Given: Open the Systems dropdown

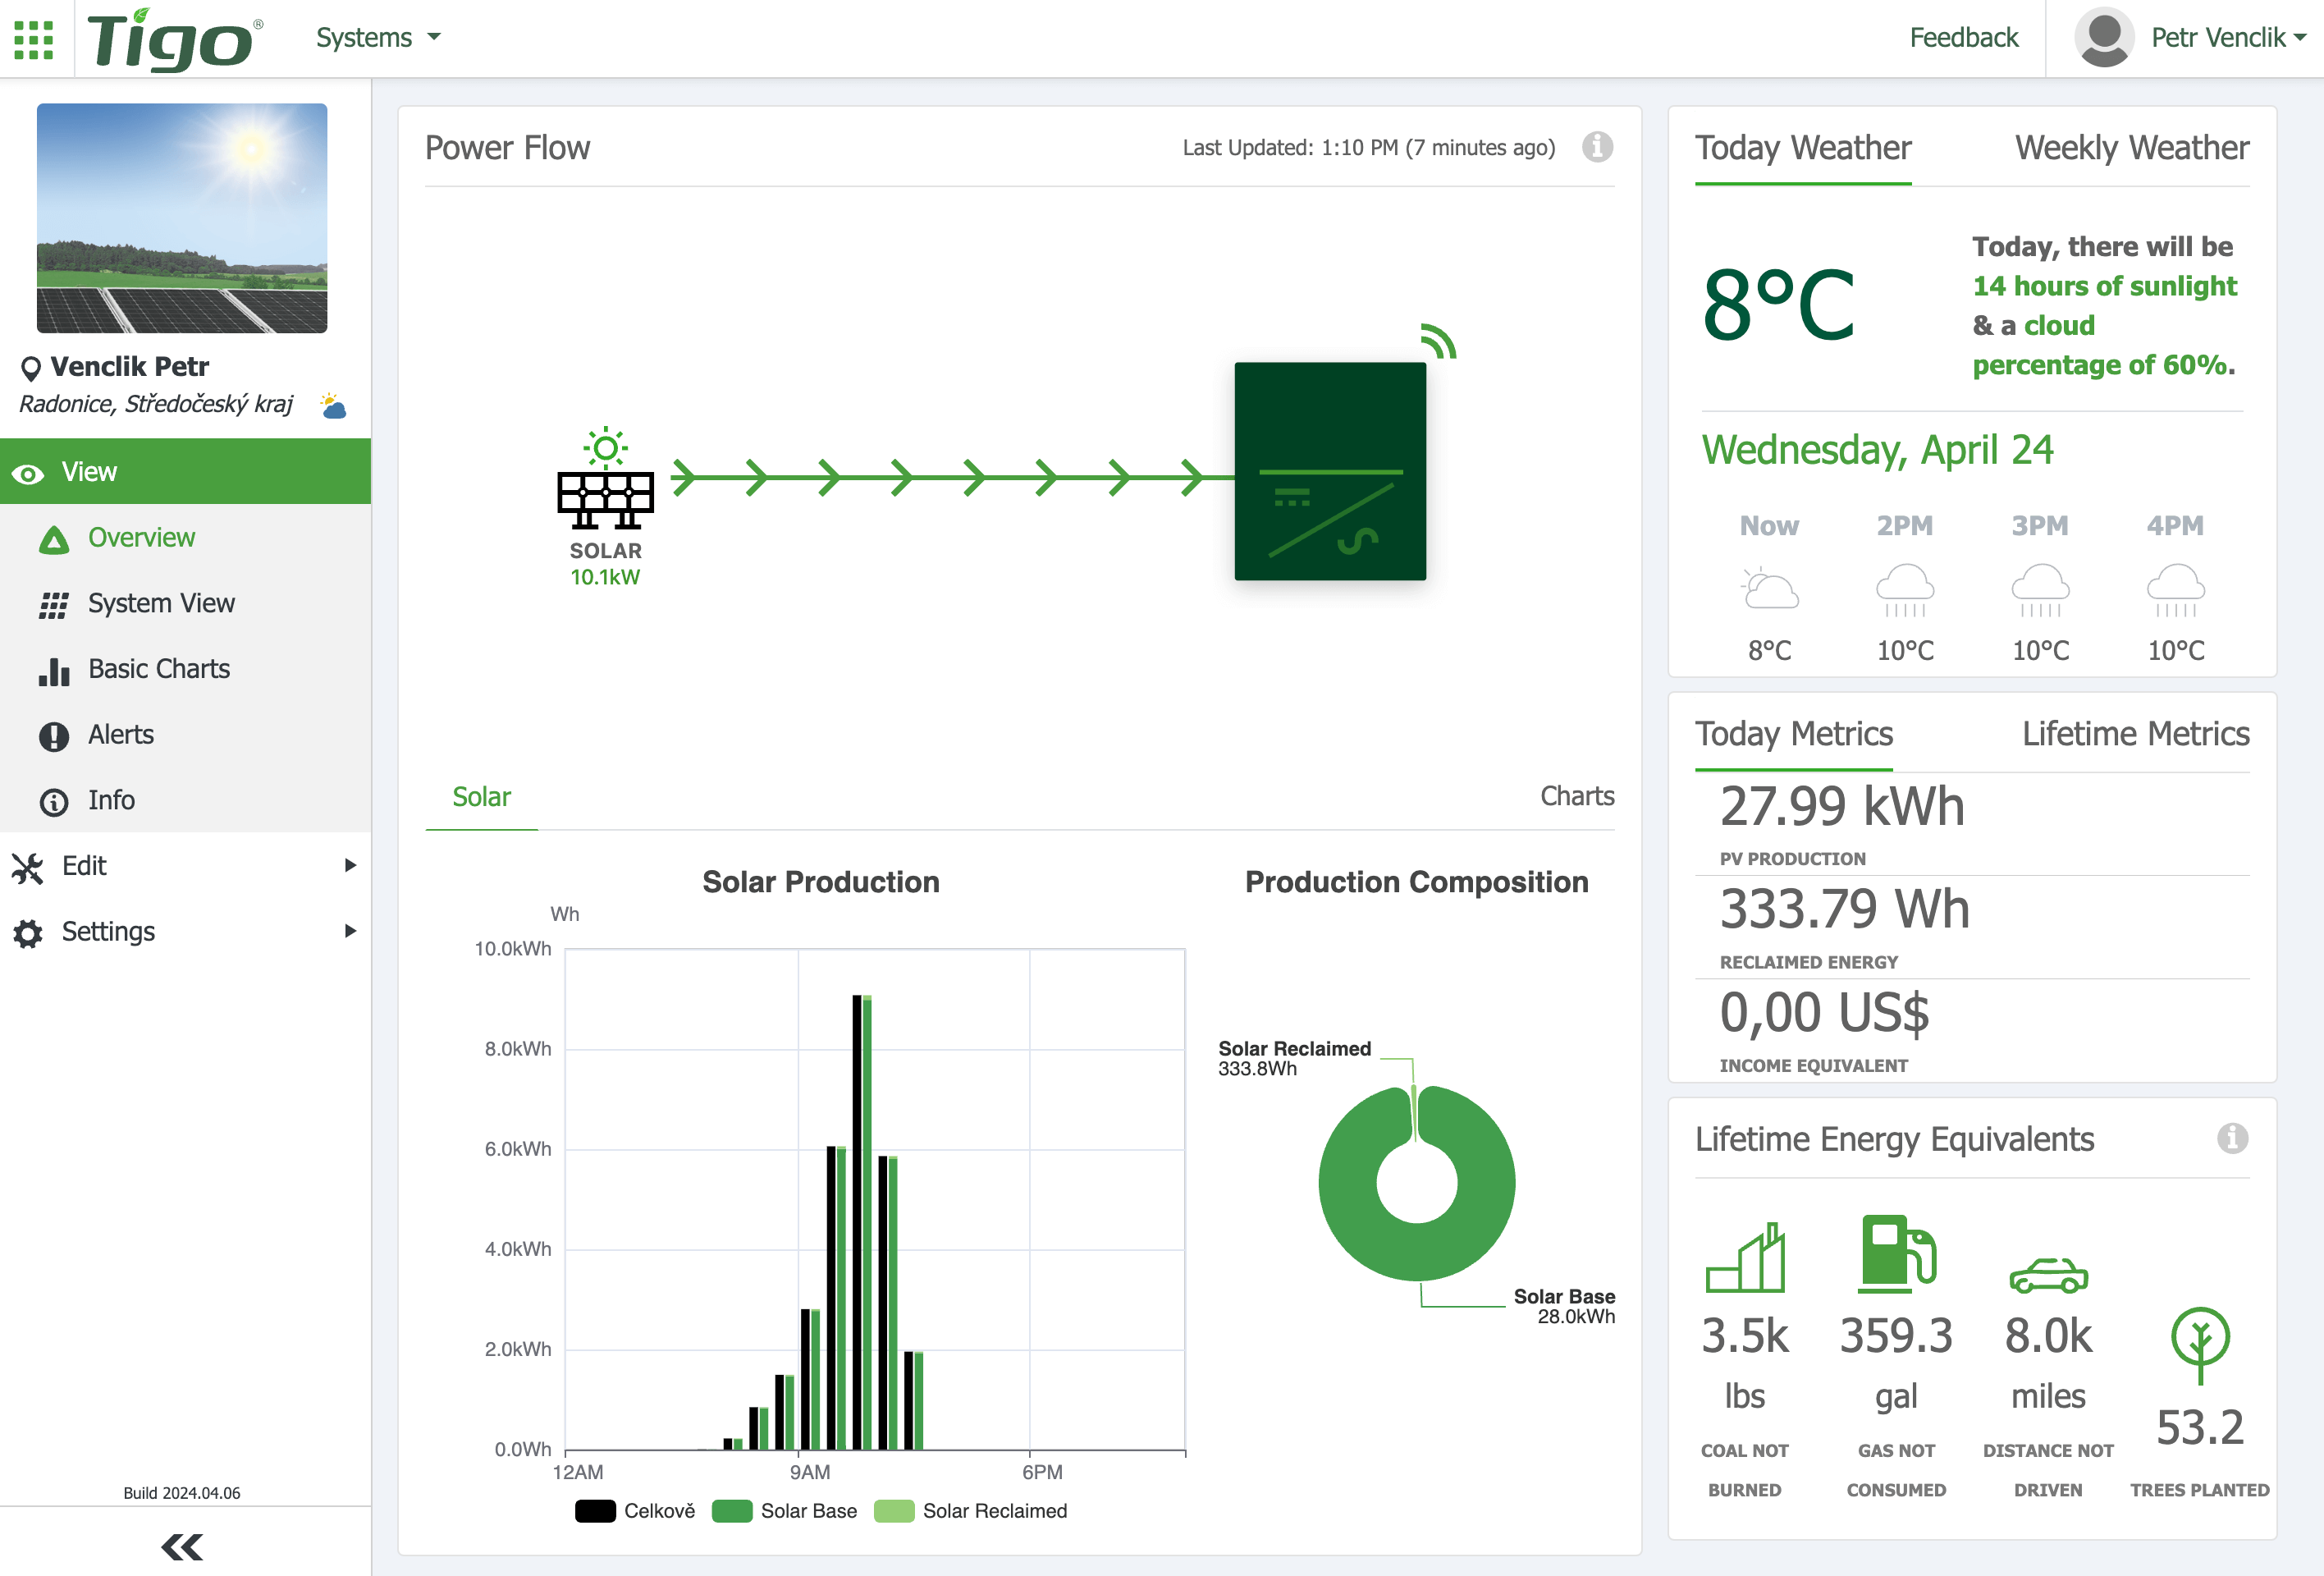Looking at the screenshot, I should click(378, 38).
